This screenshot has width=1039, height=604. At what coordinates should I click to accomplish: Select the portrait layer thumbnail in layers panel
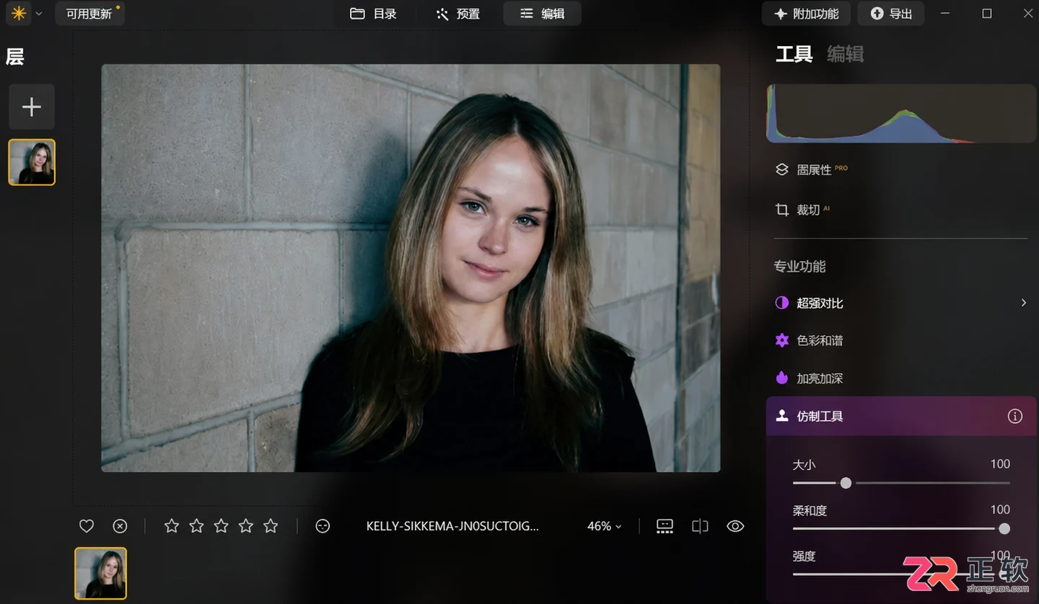point(32,162)
